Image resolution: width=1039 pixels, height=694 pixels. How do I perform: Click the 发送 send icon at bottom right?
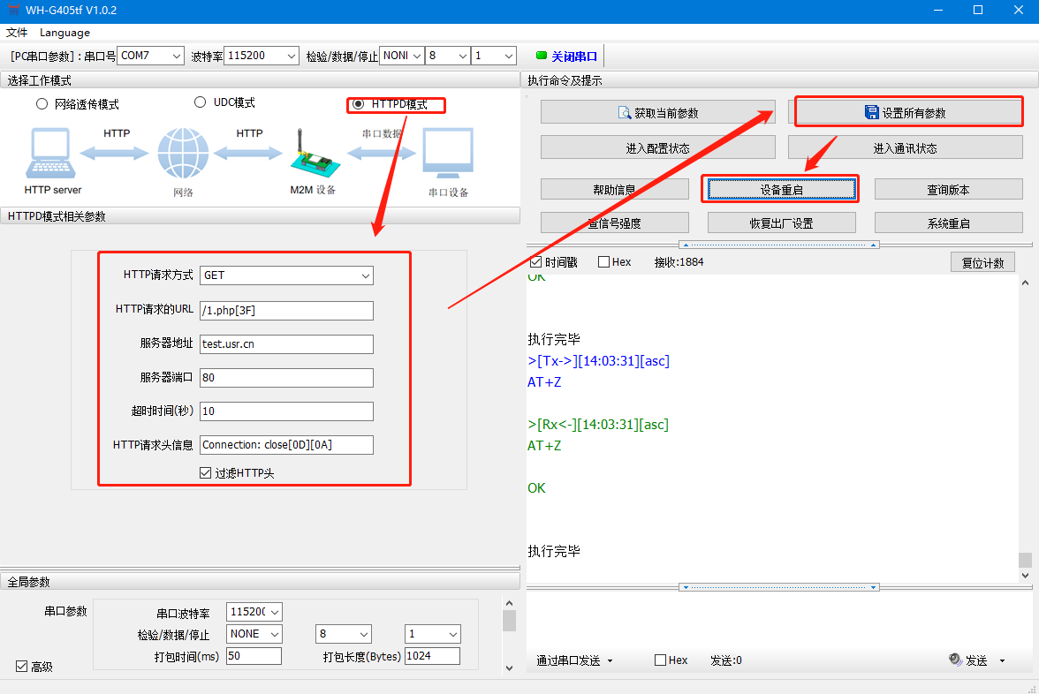tap(955, 660)
